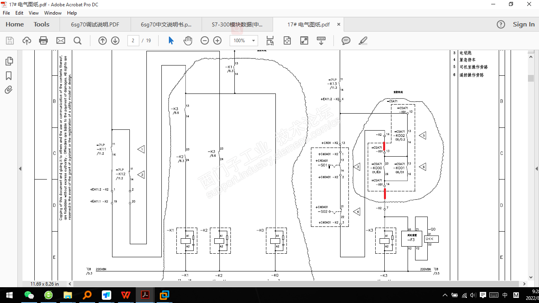Activate the Selection arrow tool
This screenshot has height=303, width=539.
tap(171, 41)
